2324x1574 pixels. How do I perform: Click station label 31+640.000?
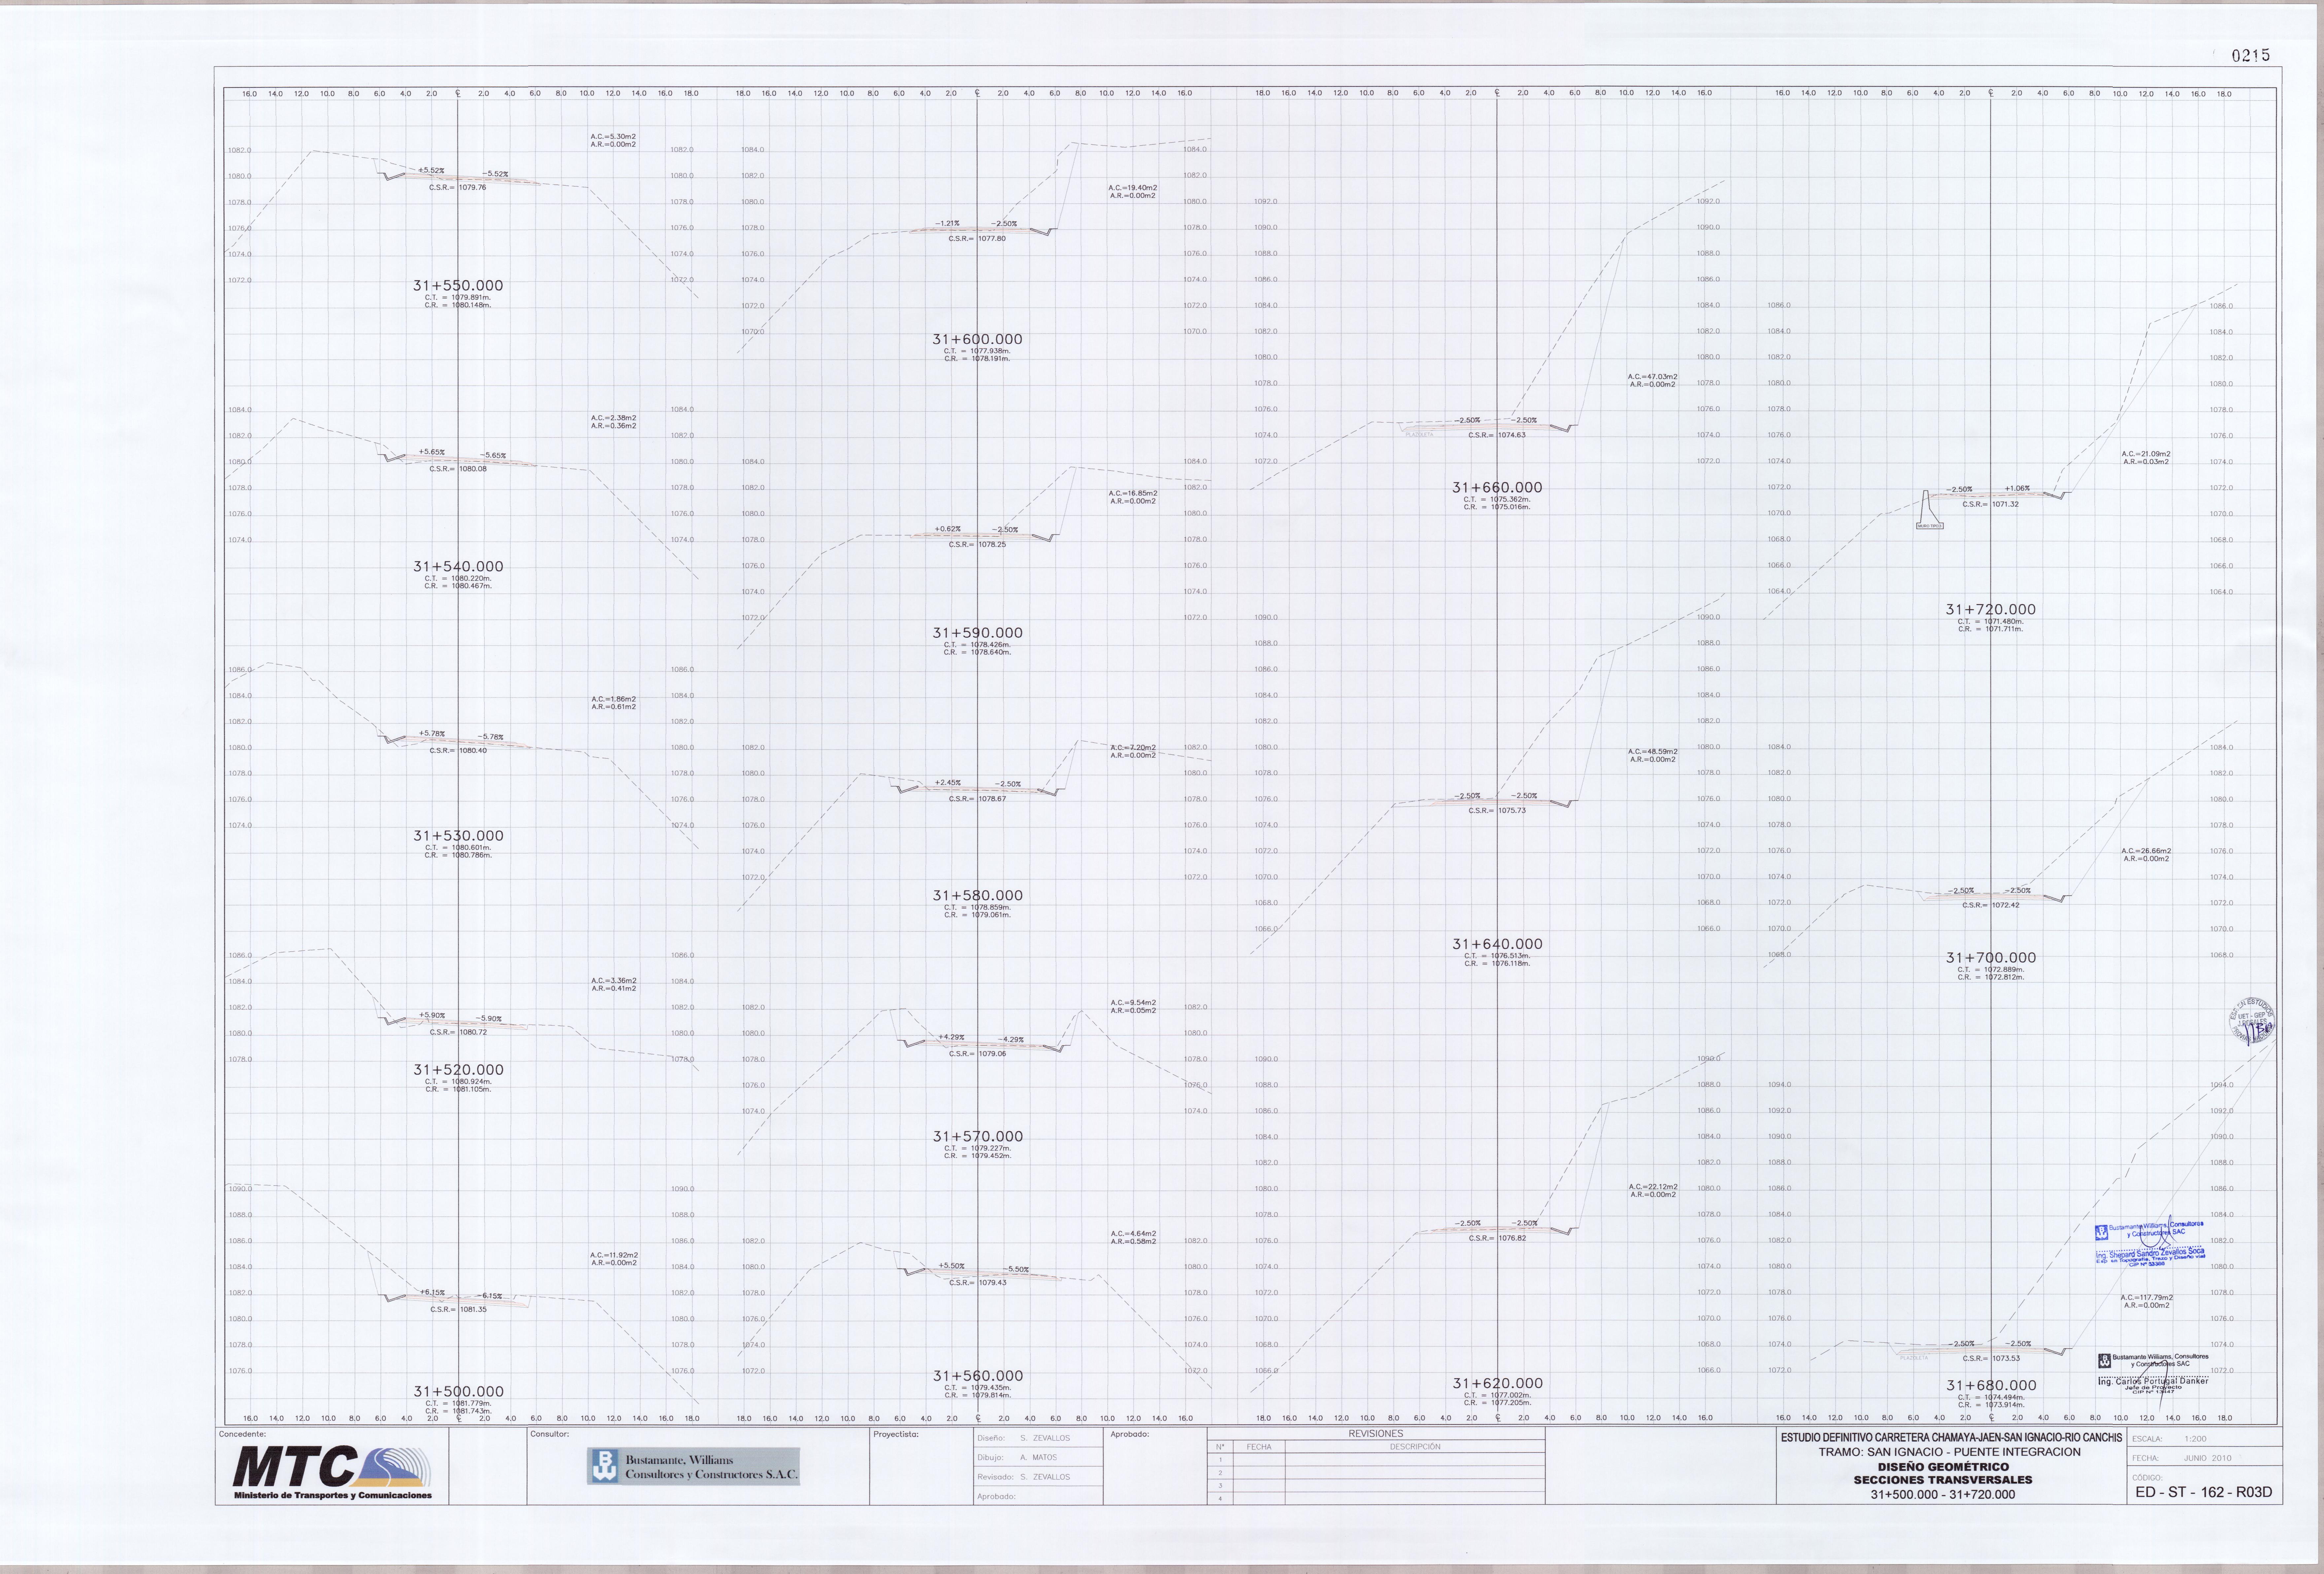click(x=1497, y=944)
